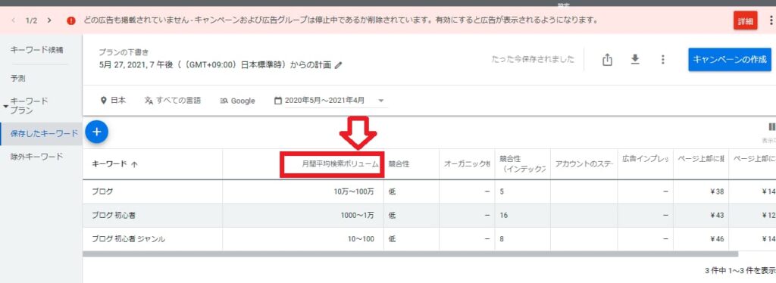Viewport: 776px width, 283px height.
Task: Go to previous notification arrow
Action: point(14,20)
